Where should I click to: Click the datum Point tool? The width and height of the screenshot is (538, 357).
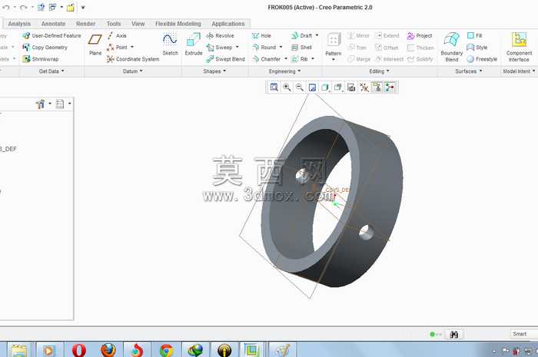click(118, 48)
